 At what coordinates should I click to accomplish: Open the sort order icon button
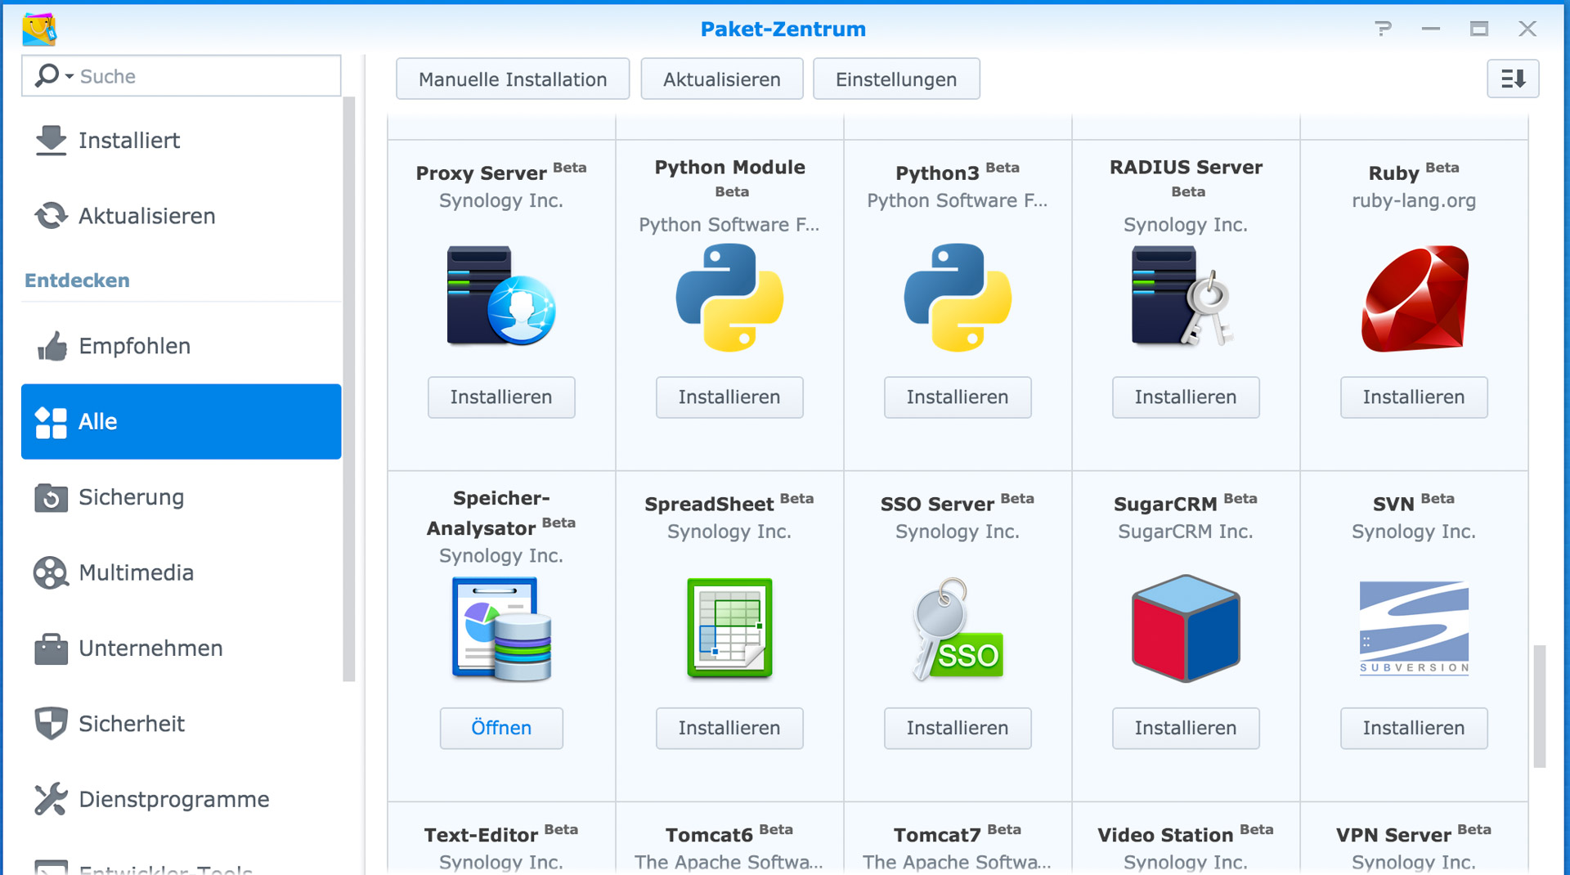point(1513,79)
